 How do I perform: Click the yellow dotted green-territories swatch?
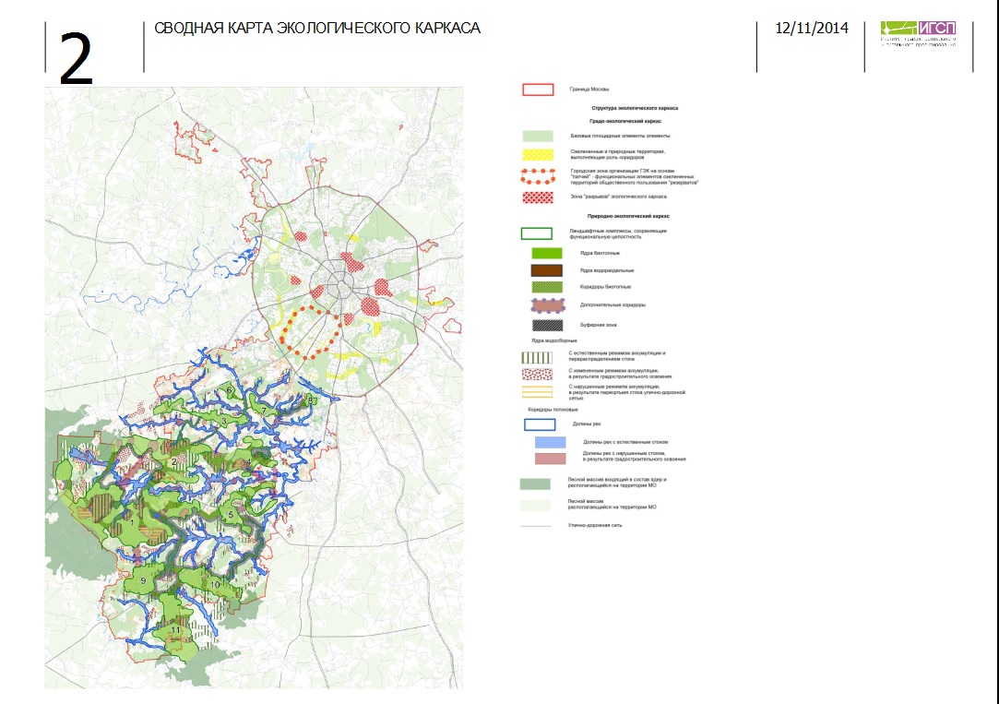(x=538, y=154)
